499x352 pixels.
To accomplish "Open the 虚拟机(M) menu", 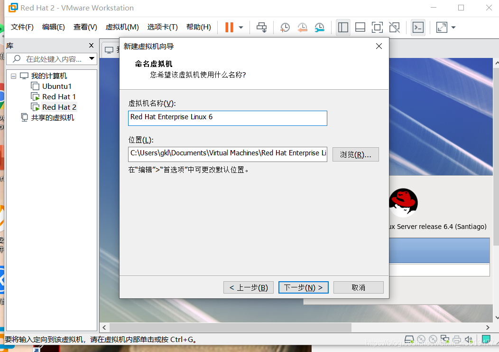I will point(122,27).
